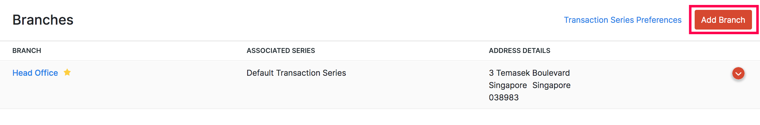Click the first Singapore word in address
This screenshot has width=760, height=125.
pyautogui.click(x=508, y=85)
